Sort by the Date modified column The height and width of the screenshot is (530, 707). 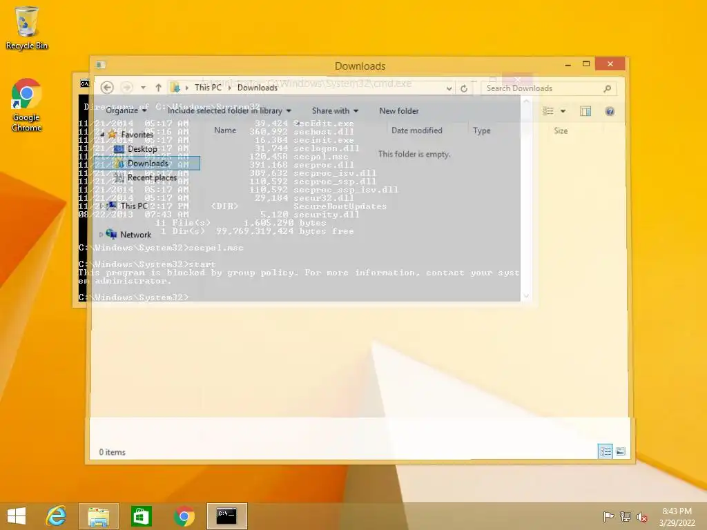coord(416,130)
